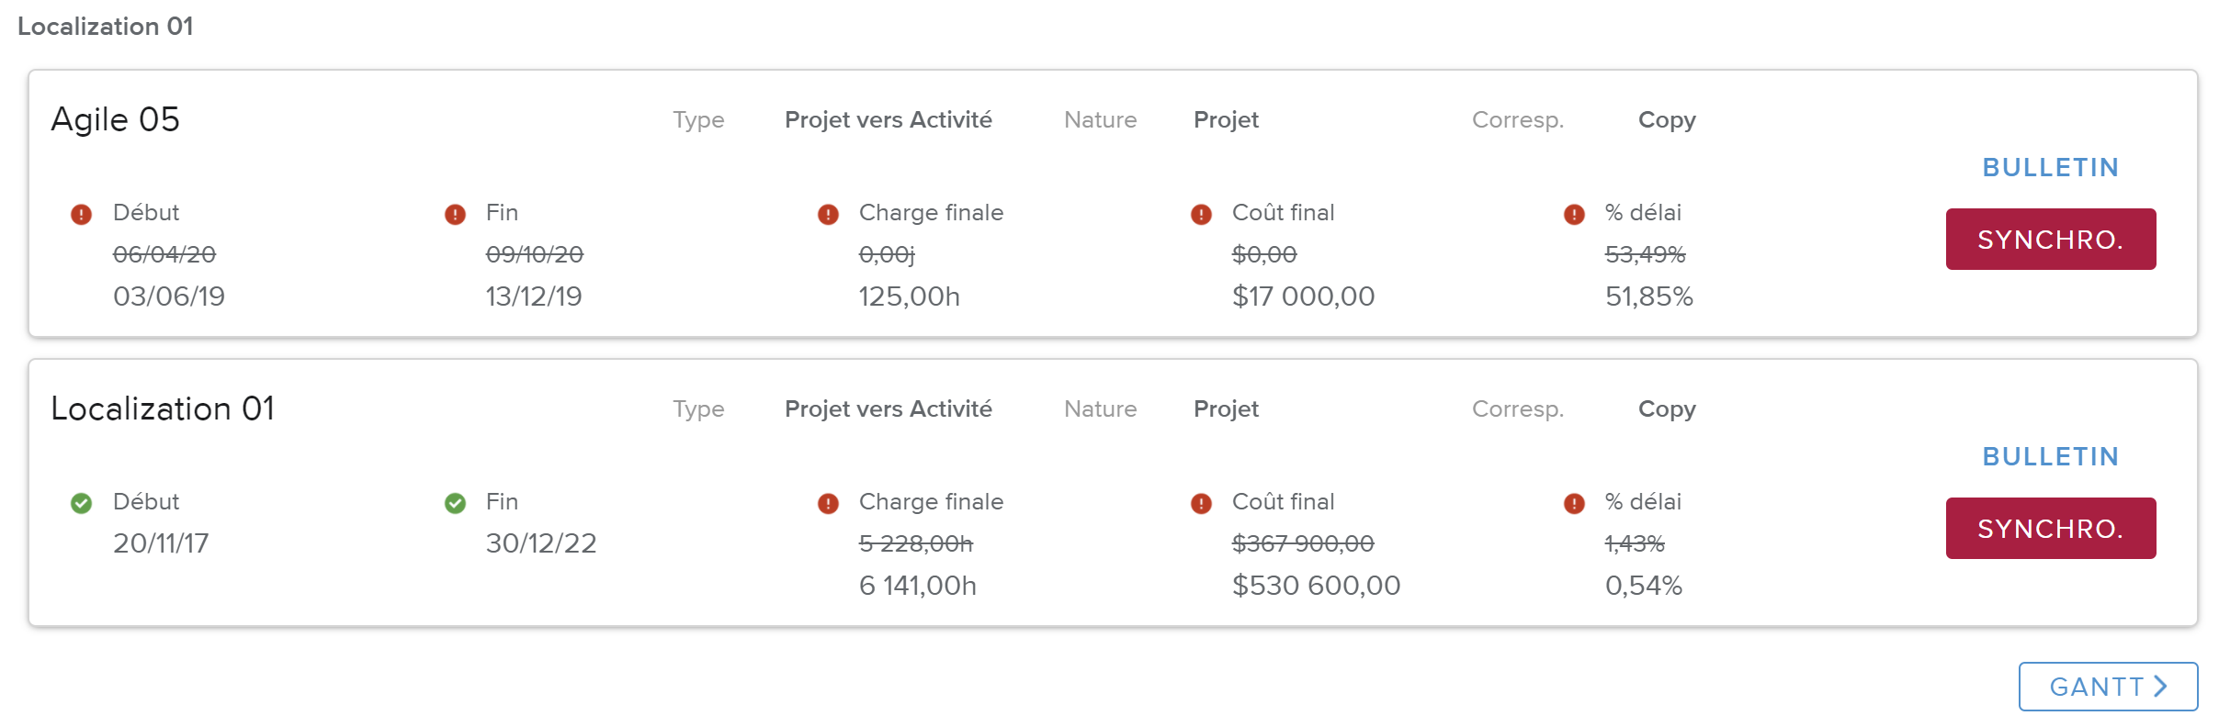Click warning icon beside Localization 01 Charge finale
This screenshot has width=2219, height=727.
coord(828,504)
